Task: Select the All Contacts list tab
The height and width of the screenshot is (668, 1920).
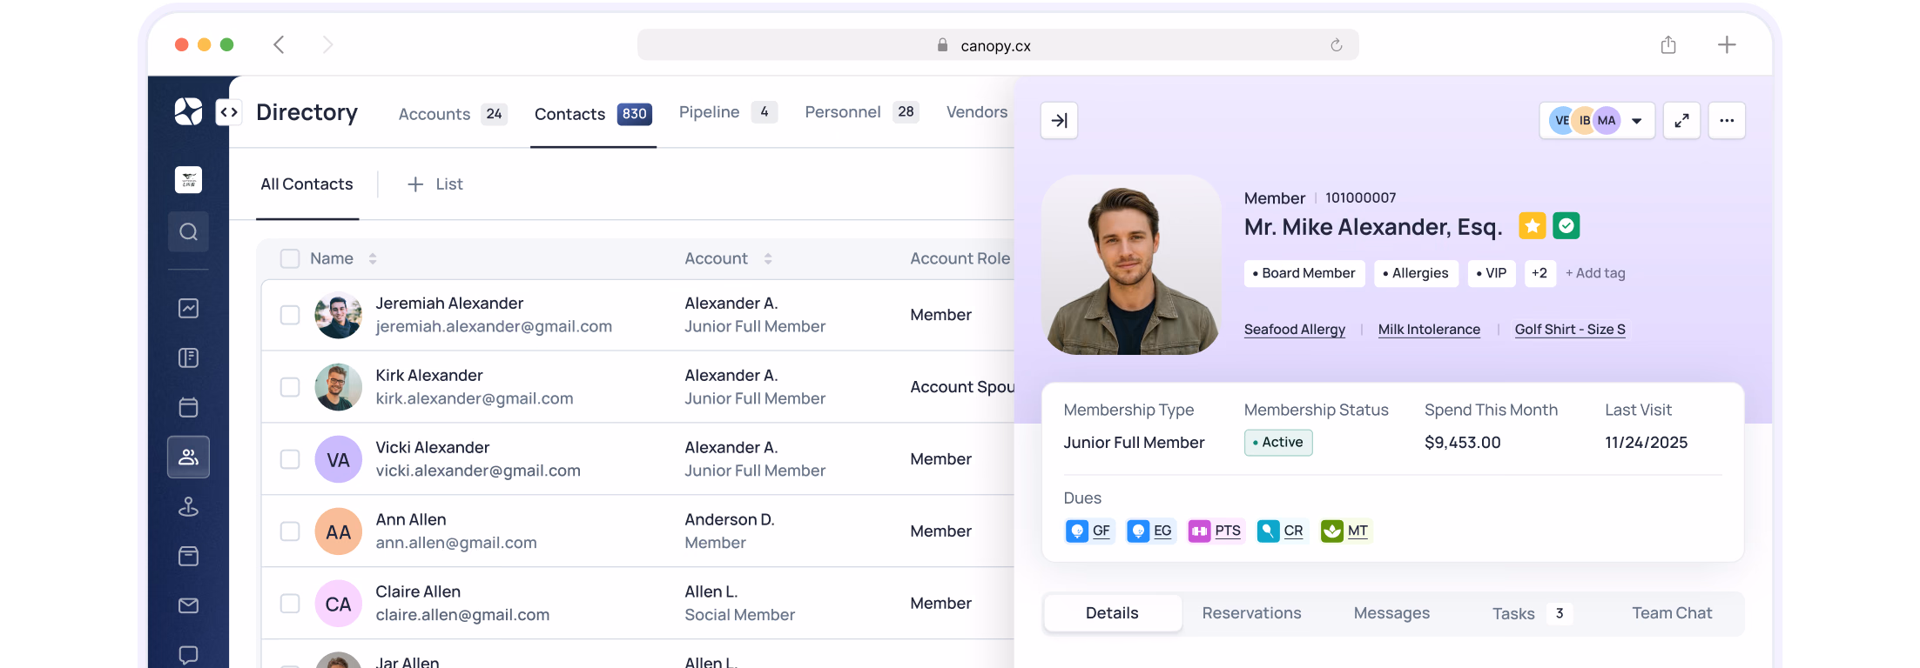Action: tap(307, 184)
